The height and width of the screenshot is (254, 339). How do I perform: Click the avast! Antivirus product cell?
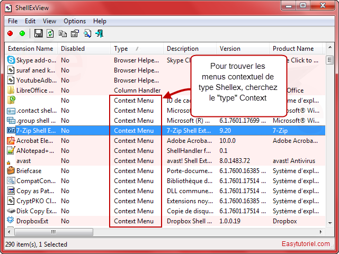click(x=294, y=161)
